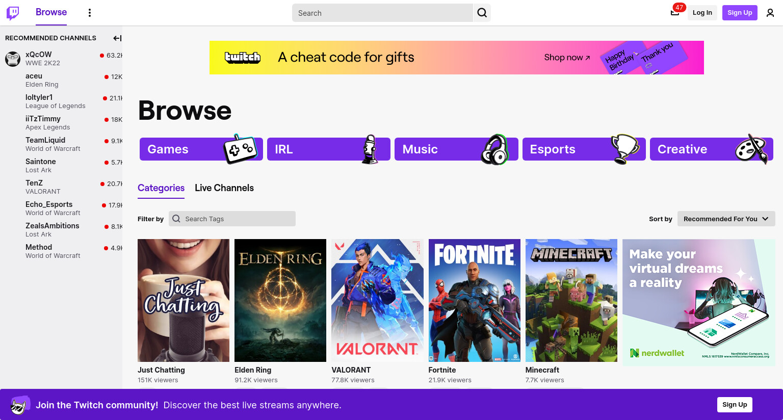The image size is (783, 420).
Task: Open loltyler1 channel in sidebar
Action: tap(61, 101)
